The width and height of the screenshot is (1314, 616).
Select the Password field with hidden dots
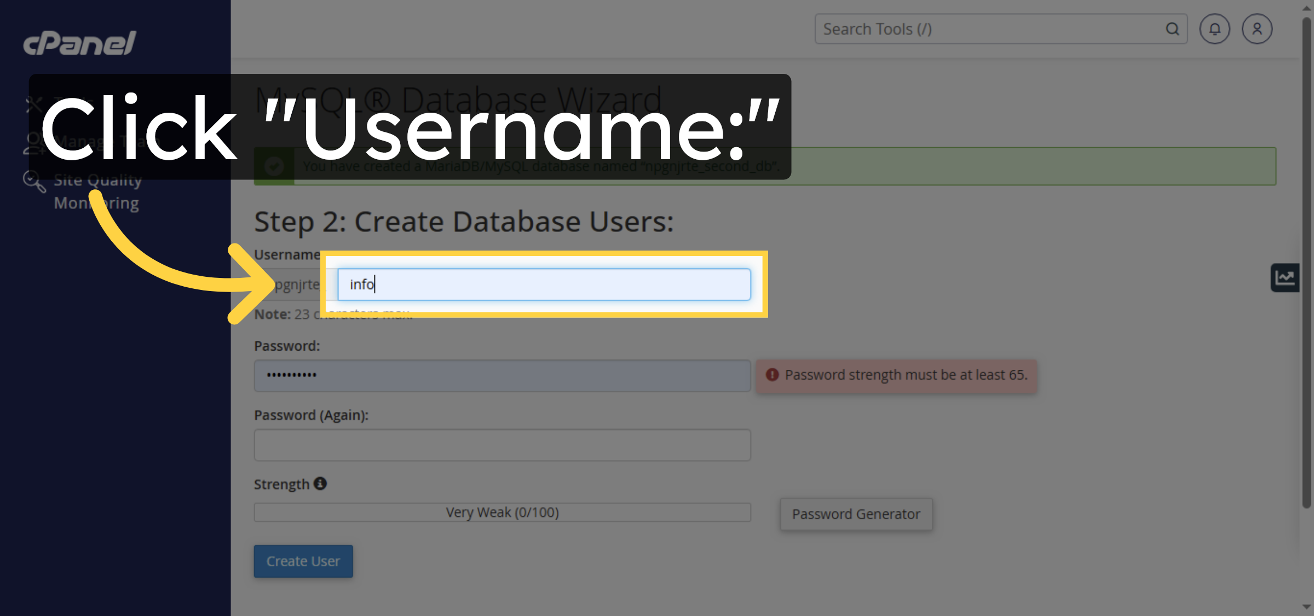[x=502, y=375]
